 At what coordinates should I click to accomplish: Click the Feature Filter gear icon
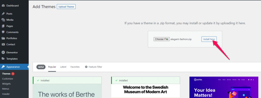[86, 67]
